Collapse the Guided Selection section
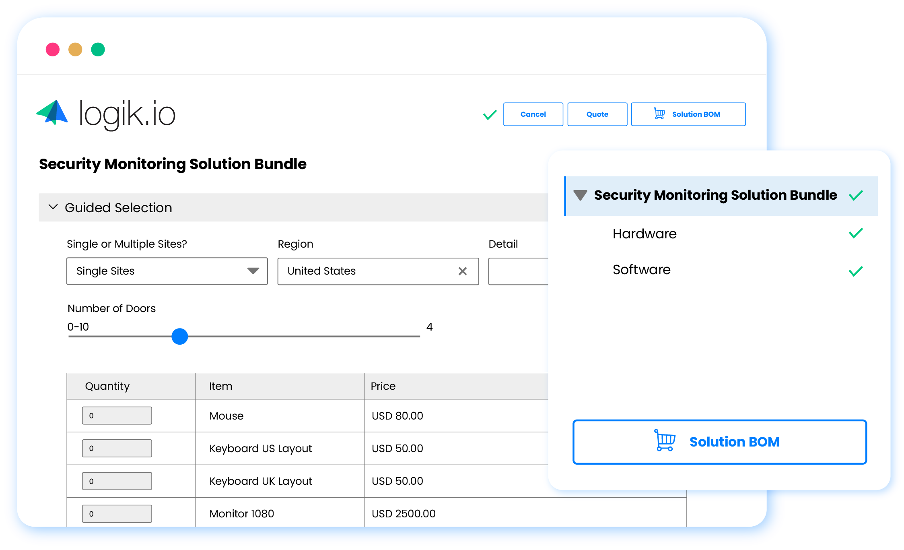 (53, 207)
